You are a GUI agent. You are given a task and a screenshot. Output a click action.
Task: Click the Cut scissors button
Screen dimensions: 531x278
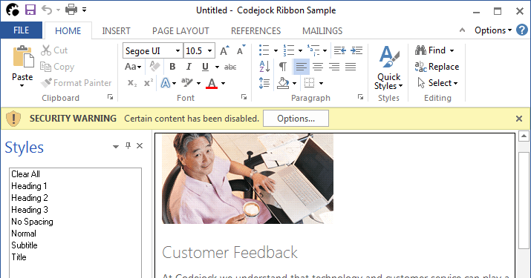54,50
